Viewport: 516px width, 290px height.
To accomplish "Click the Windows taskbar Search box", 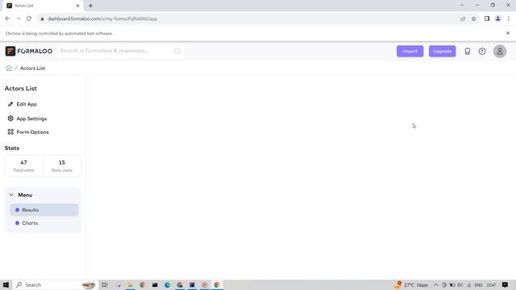I will click(x=56, y=284).
